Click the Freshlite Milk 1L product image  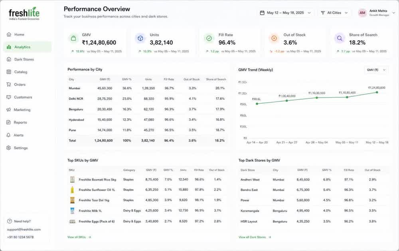coord(73,211)
